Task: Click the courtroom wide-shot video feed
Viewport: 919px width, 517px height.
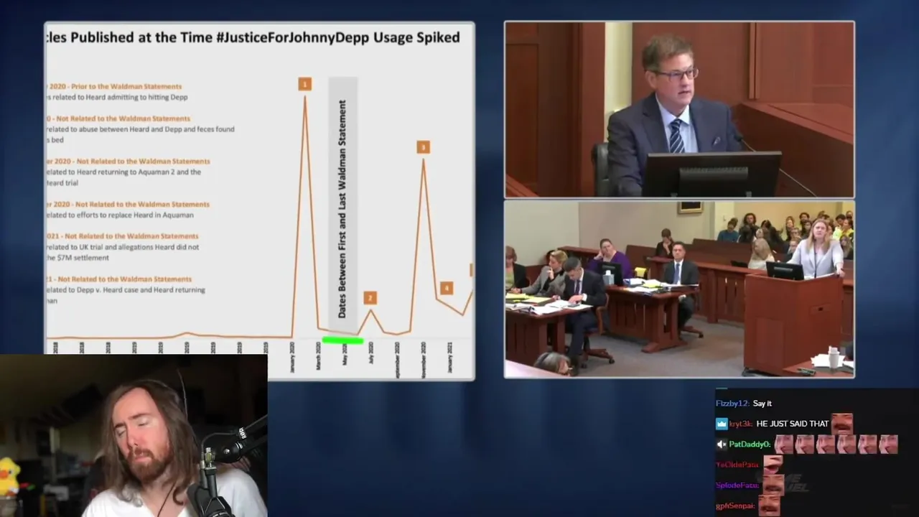Action: click(x=679, y=289)
